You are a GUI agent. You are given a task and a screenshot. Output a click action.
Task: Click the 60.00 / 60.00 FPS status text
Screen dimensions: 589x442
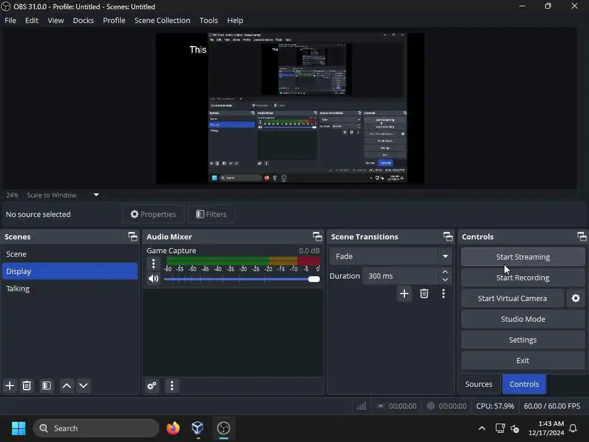click(x=552, y=406)
